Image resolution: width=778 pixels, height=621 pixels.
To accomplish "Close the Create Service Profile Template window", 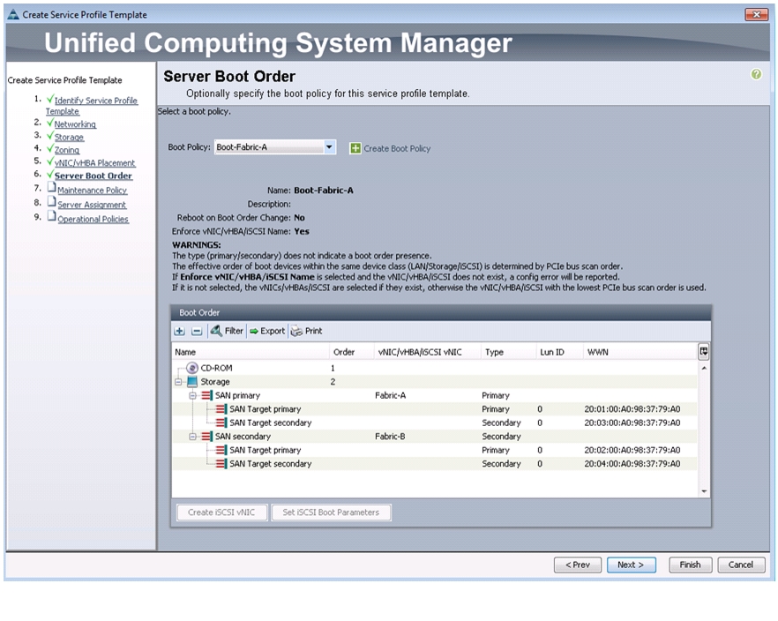I will point(756,14).
